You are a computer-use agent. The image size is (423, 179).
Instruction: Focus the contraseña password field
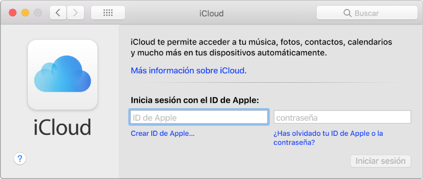click(342, 117)
